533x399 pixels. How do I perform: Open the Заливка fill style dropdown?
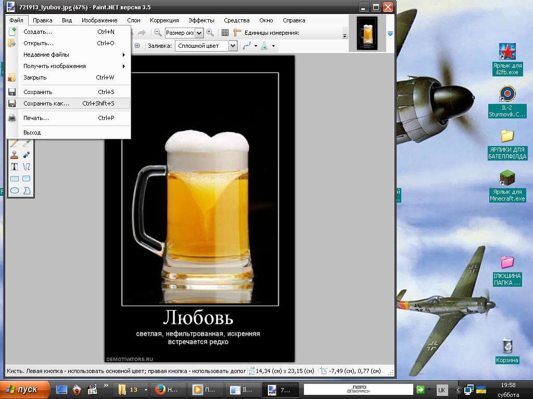pos(233,46)
